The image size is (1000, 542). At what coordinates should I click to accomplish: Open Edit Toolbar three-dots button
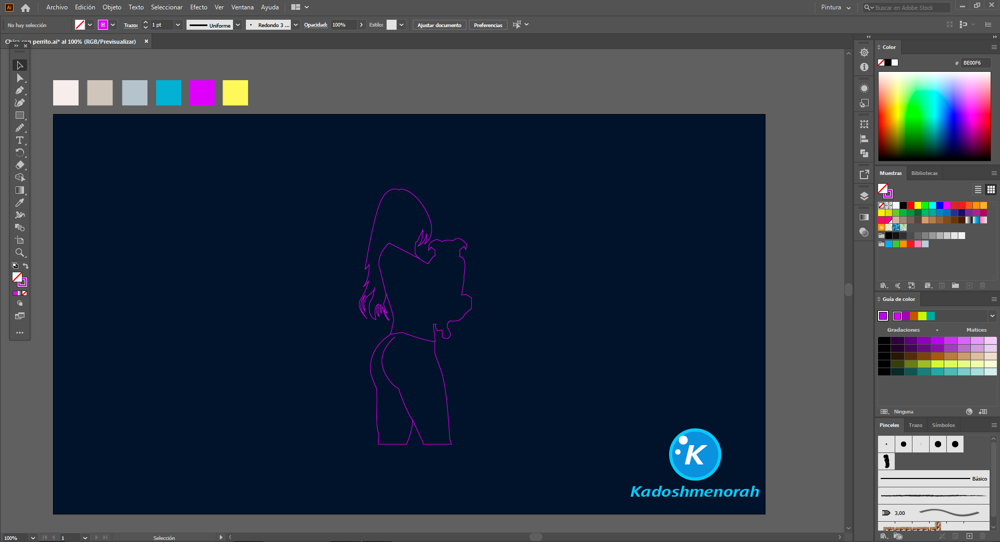(x=20, y=333)
